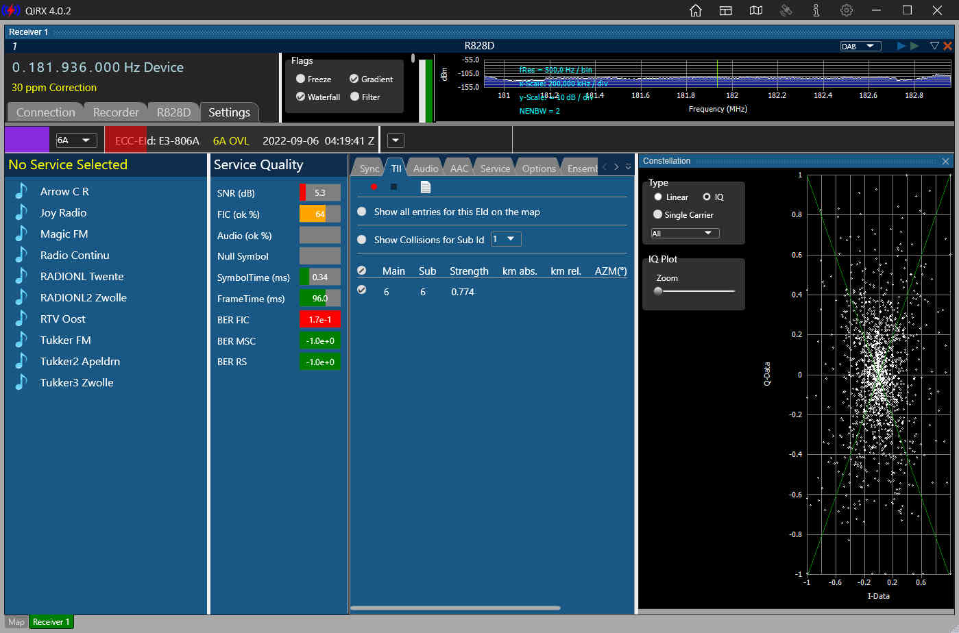959x633 pixels.
Task: Switch to the Settings tab
Action: [x=229, y=112]
